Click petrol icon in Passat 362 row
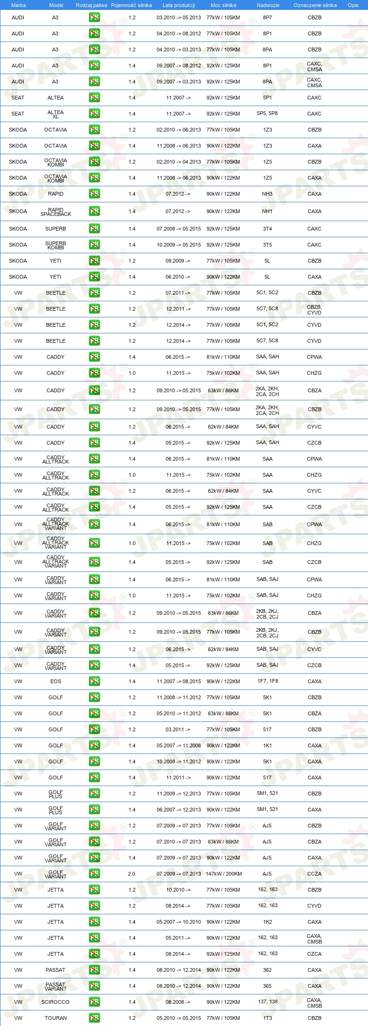The height and width of the screenshot is (1026, 368). [94, 970]
